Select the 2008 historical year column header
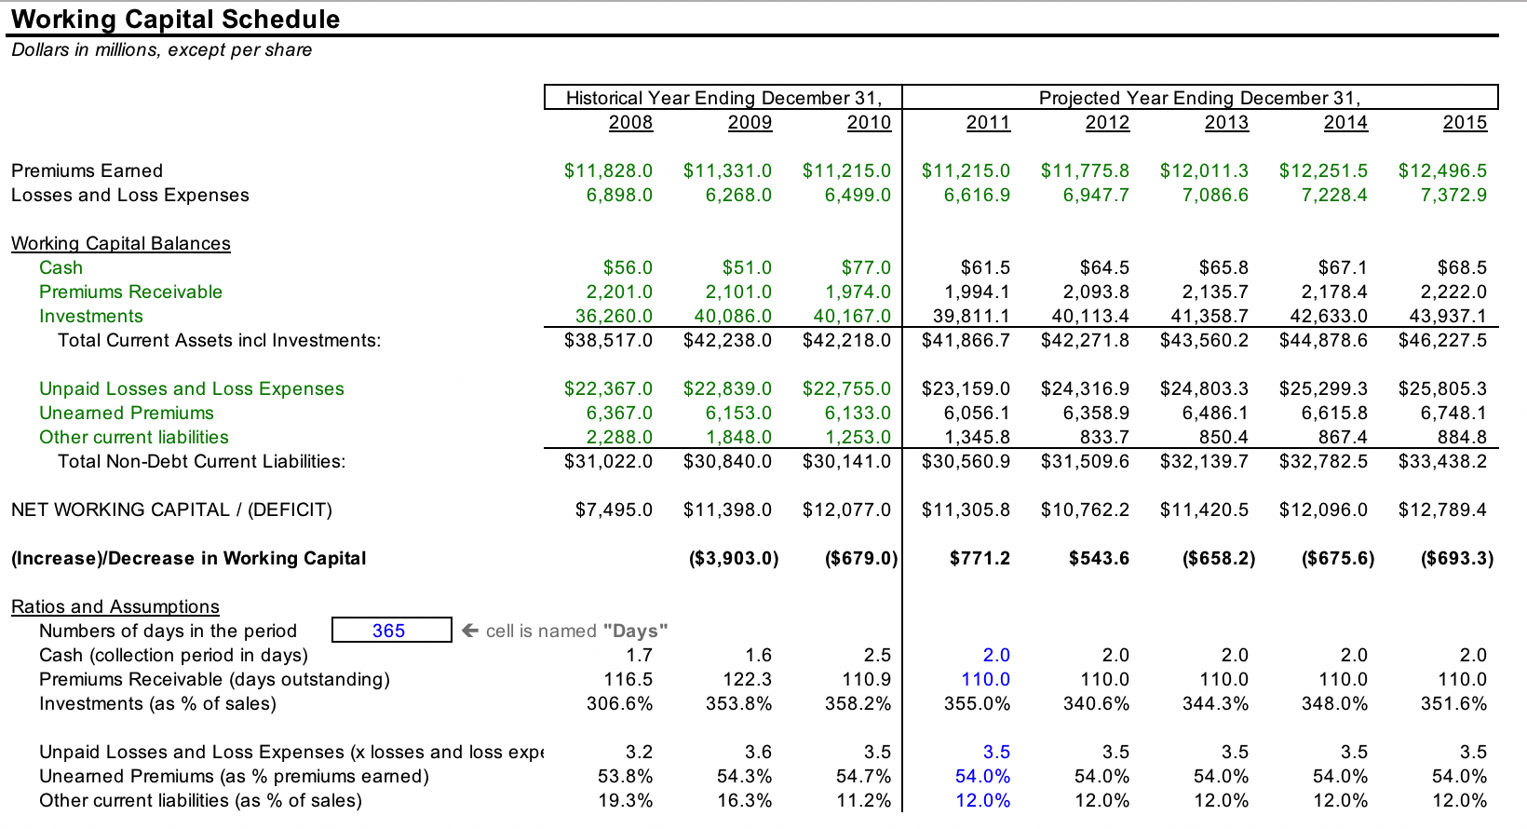The image size is (1527, 829). coord(630,122)
